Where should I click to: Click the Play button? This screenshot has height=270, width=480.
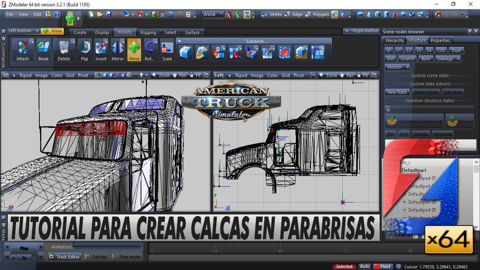(24, 248)
